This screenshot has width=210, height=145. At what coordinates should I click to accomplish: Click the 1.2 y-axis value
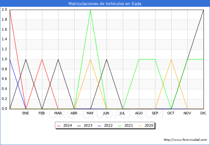(x=4, y=49)
